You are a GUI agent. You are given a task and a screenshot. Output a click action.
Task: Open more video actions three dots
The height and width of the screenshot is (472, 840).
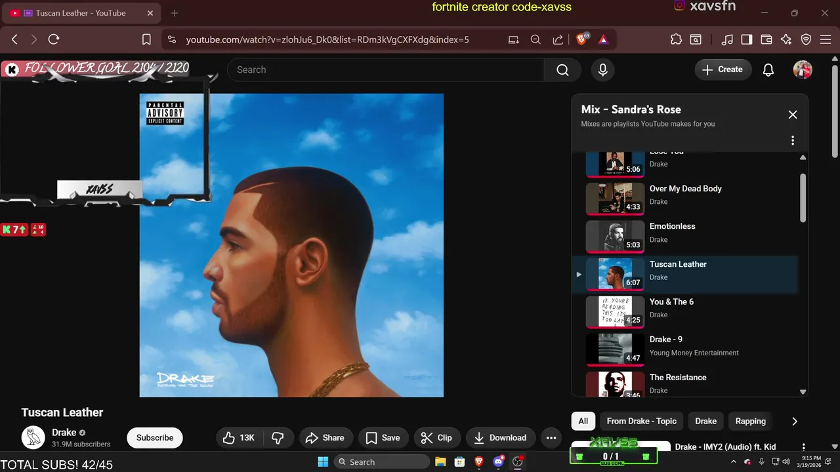click(551, 437)
